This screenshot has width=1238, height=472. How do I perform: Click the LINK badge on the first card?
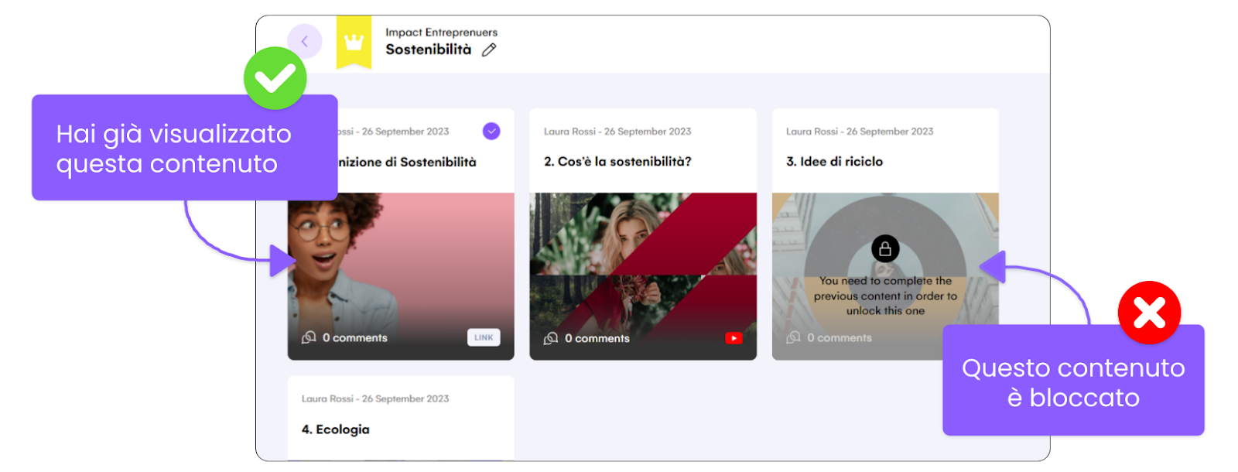click(484, 337)
